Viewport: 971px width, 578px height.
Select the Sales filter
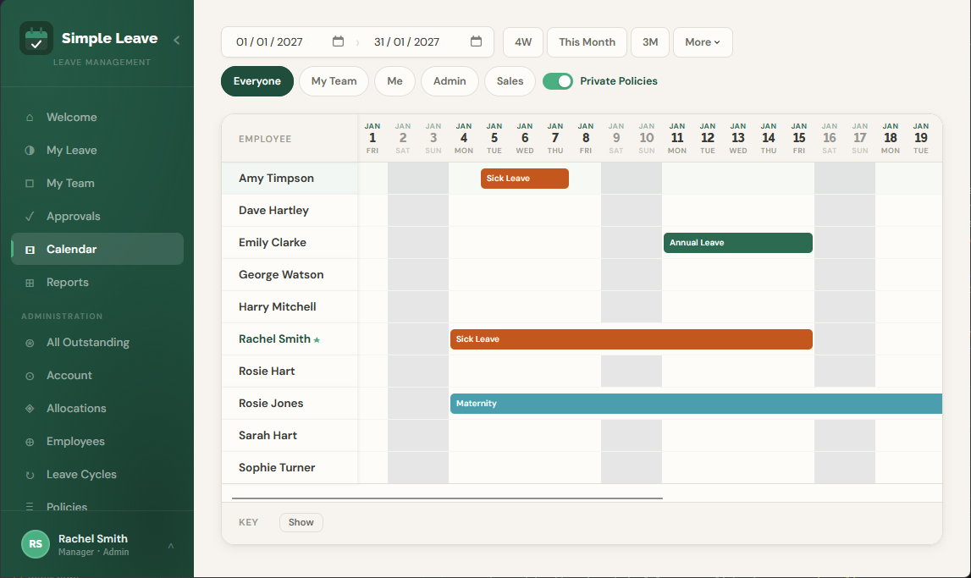pos(510,81)
